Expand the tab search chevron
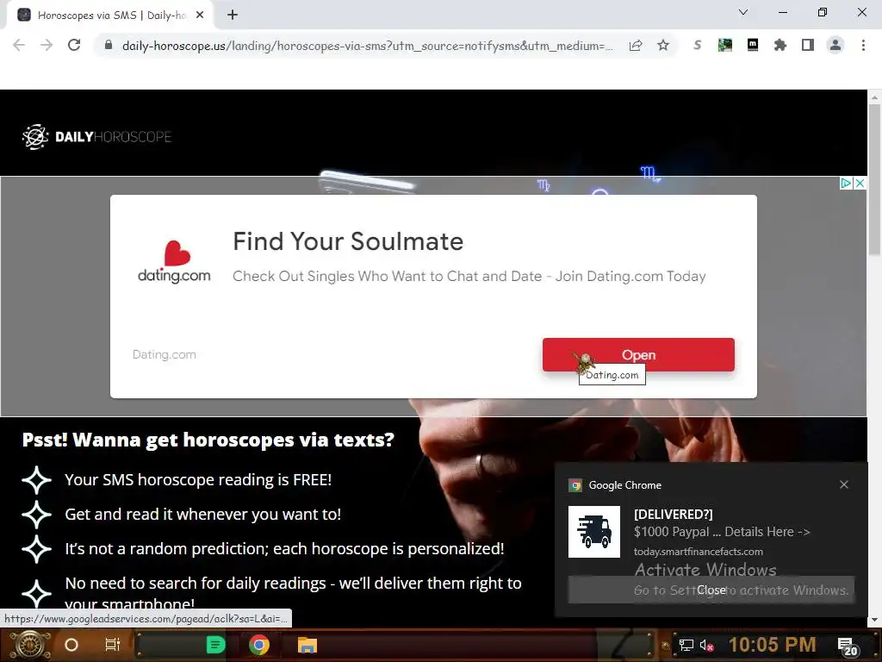This screenshot has width=882, height=662. (743, 12)
